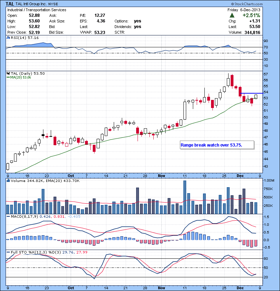The height and width of the screenshot is (291, 280).
Task: Click the TAL Intl Group Inc. NYSE title
Action: (37, 4)
